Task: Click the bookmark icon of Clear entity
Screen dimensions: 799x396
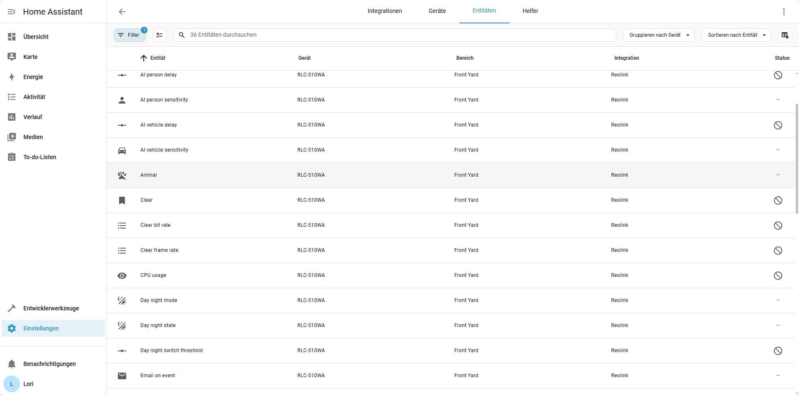Action: (x=122, y=201)
